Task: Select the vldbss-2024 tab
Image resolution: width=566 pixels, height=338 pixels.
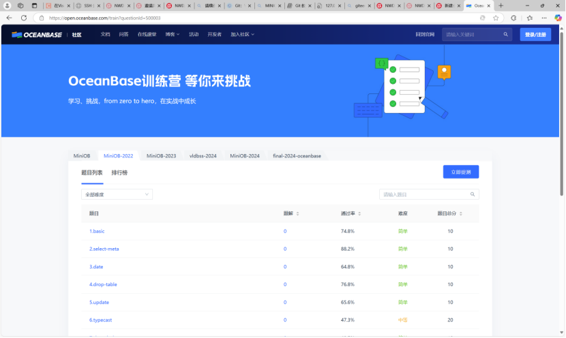Action: point(203,156)
